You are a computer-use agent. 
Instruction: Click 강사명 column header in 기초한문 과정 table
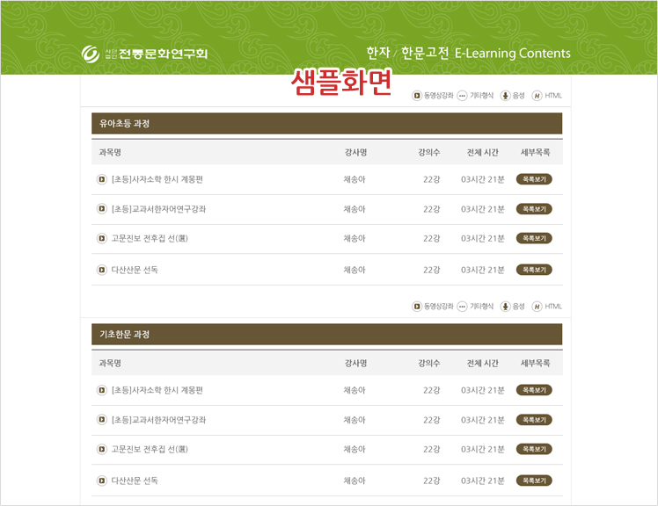tap(356, 364)
